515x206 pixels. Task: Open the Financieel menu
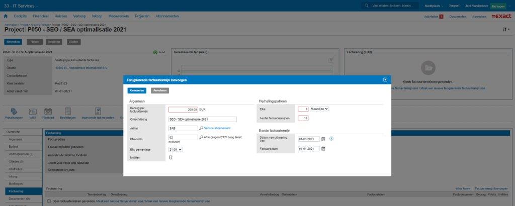[41, 16]
